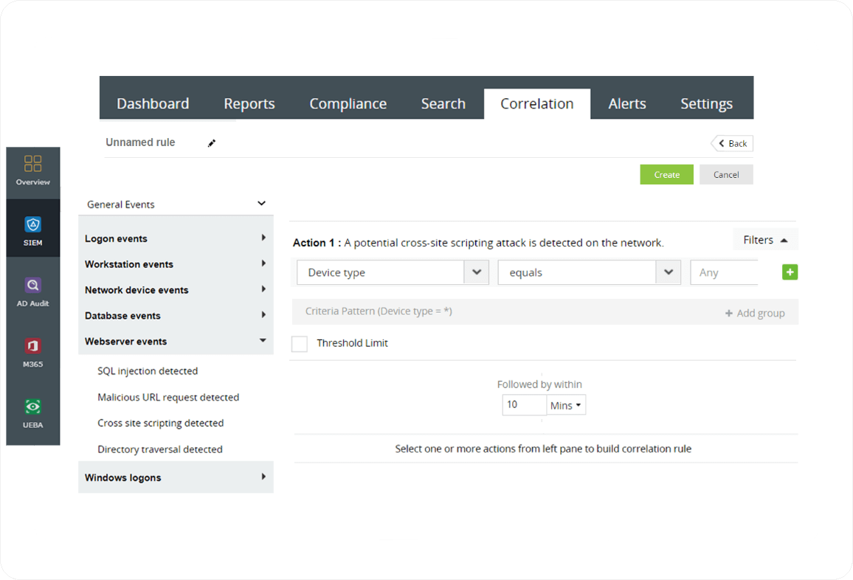This screenshot has height=580, width=853.
Task: Click the pencil to rename the Unnamed rule
Action: pos(212,142)
